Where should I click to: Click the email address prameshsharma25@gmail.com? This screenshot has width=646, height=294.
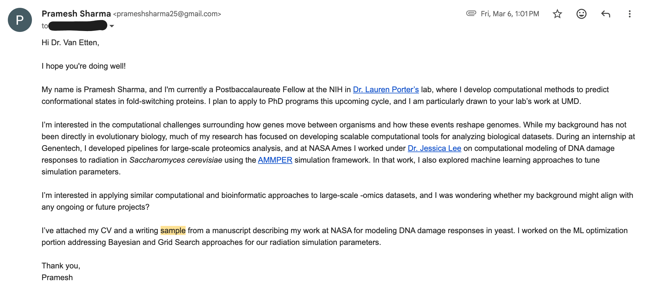click(x=167, y=14)
